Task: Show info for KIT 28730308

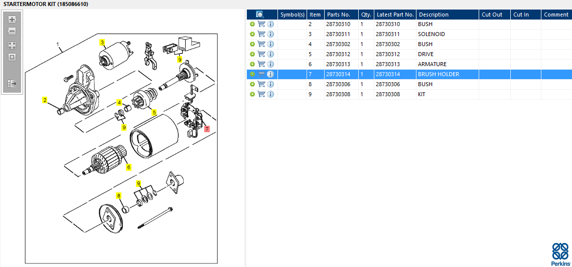Action: tap(270, 94)
